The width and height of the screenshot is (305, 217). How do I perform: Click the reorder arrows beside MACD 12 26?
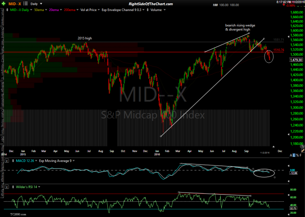[13, 161]
